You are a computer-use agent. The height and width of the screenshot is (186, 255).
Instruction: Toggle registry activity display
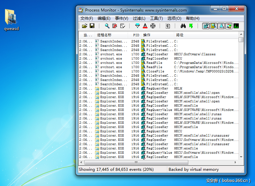pyautogui.click(x=206, y=26)
